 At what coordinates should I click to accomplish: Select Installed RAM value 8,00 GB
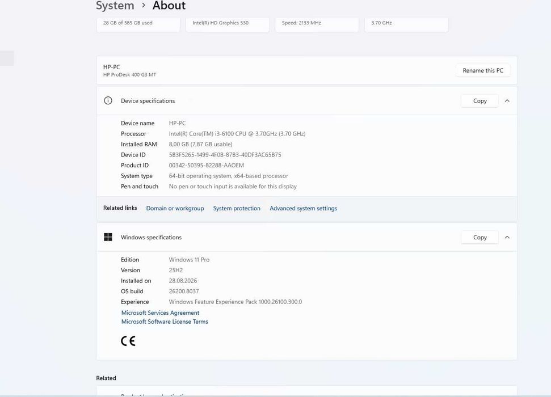coord(200,144)
